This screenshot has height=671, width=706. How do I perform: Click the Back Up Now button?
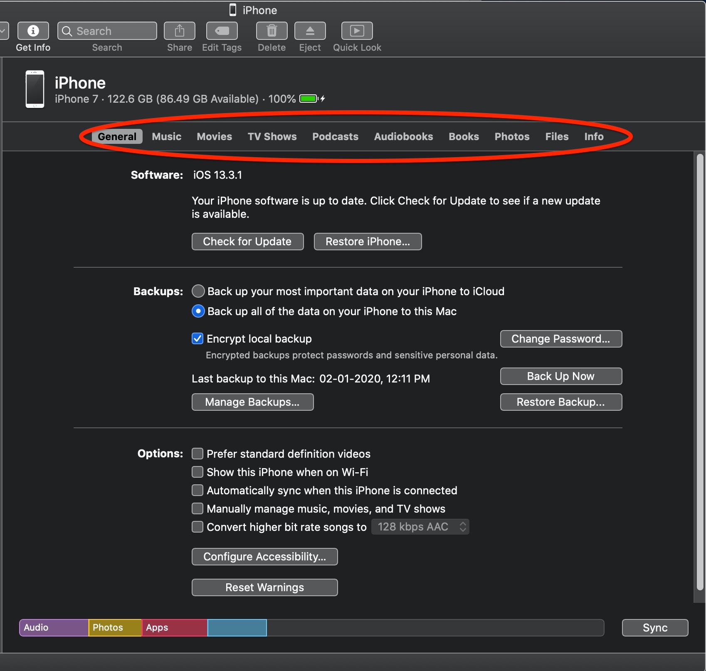560,376
